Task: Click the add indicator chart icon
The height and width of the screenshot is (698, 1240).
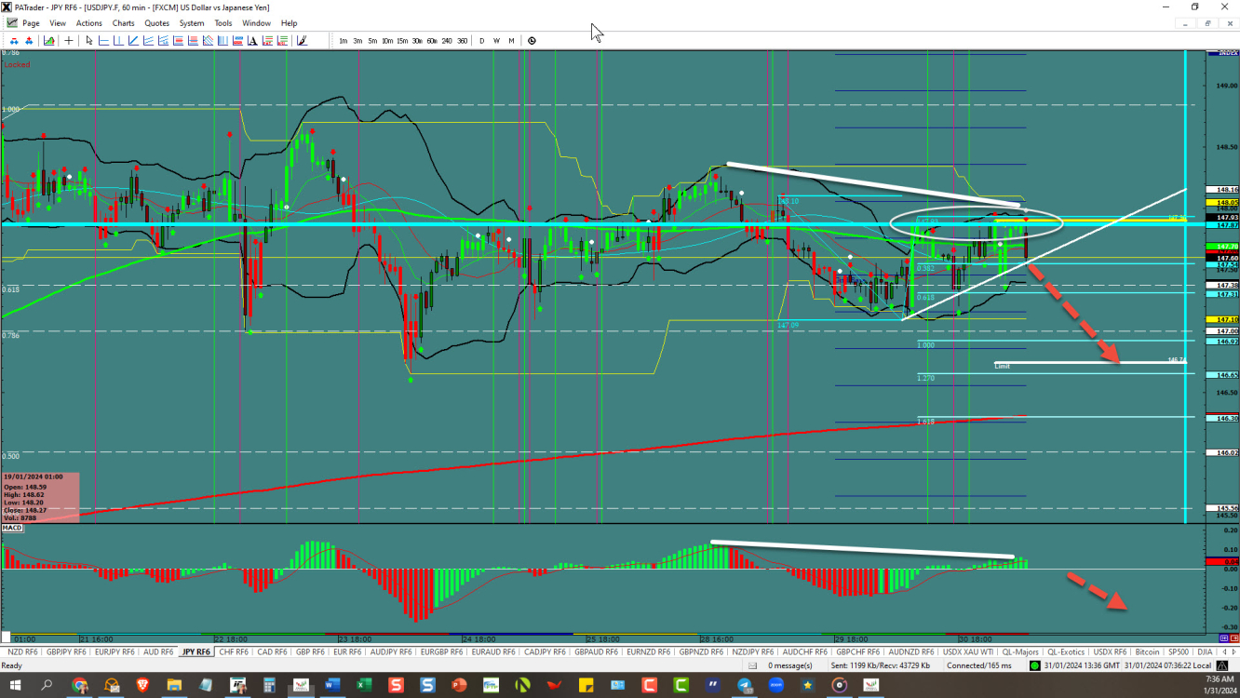Action: (49, 40)
